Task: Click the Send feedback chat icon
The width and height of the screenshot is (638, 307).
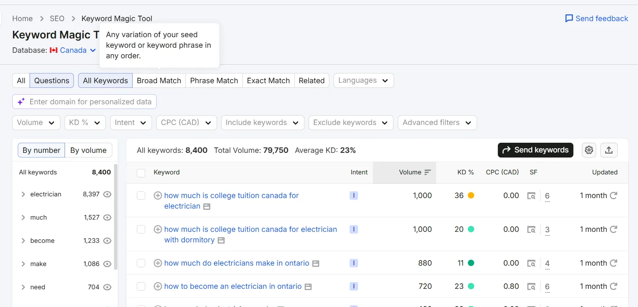Action: pos(569,19)
